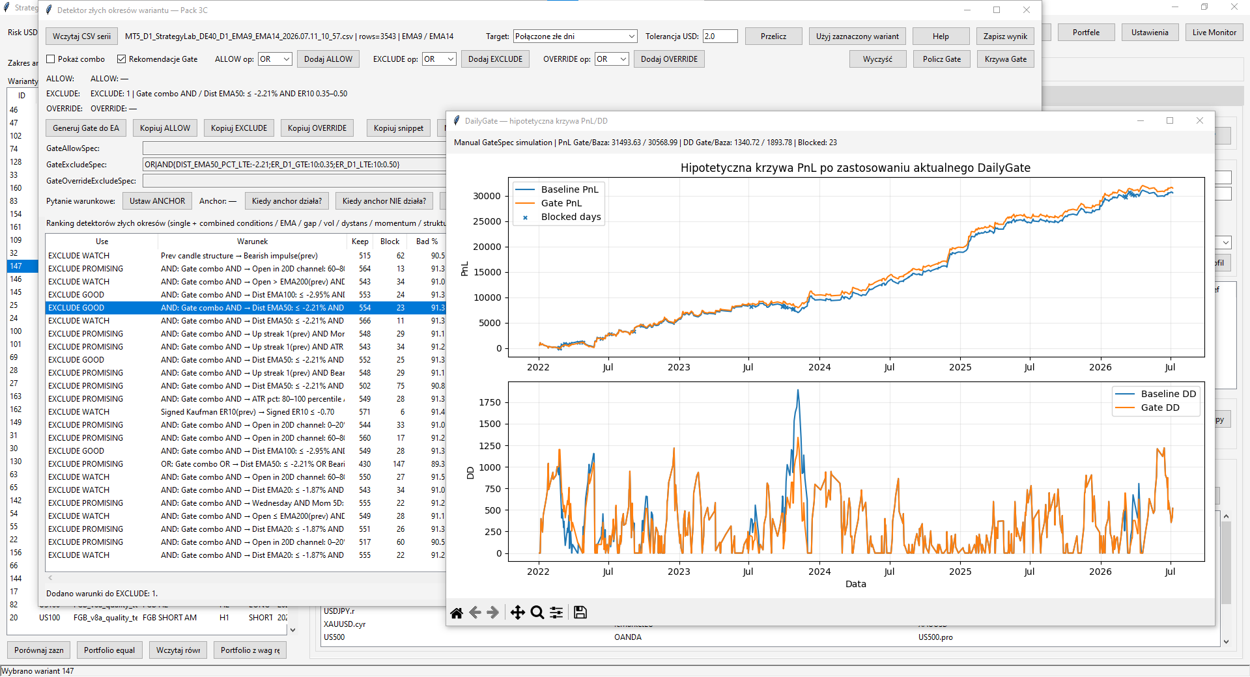Click Ustawienia button in main window
Screen dimensions: 1250x677
tap(1150, 33)
